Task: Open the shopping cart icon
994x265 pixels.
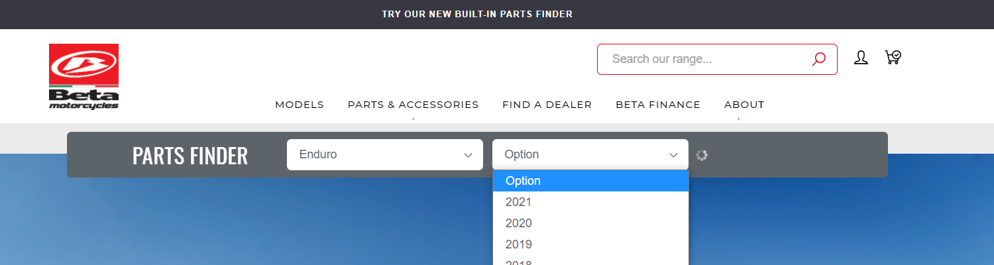Action: [x=893, y=57]
